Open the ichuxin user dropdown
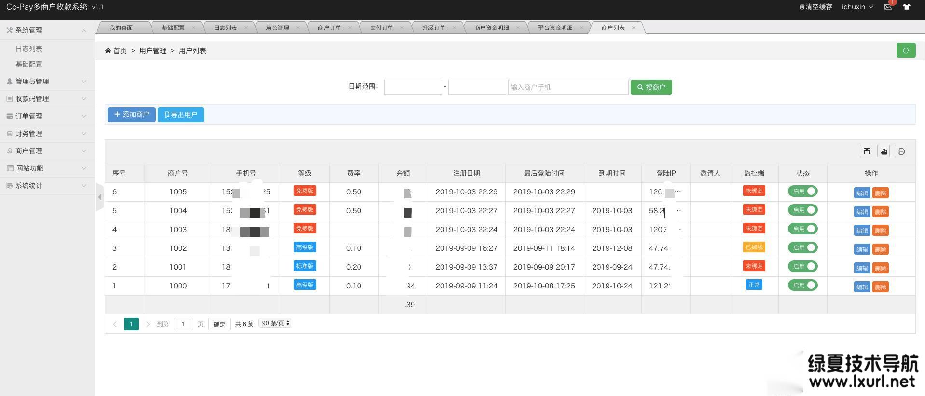 pos(857,7)
